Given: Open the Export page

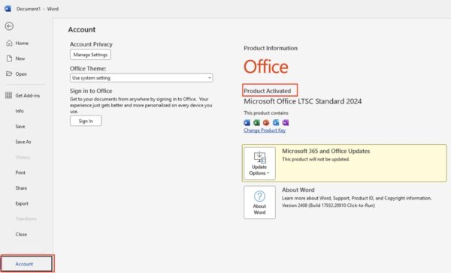Looking at the screenshot, I should (x=22, y=203).
